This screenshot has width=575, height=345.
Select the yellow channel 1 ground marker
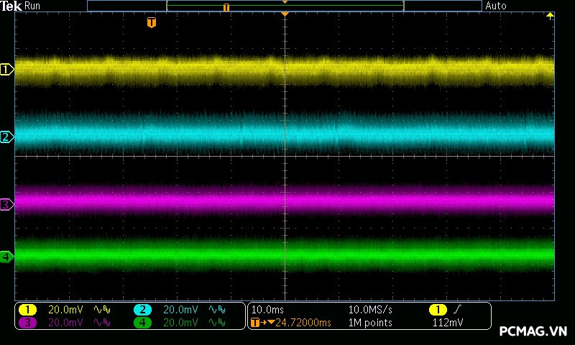7,70
